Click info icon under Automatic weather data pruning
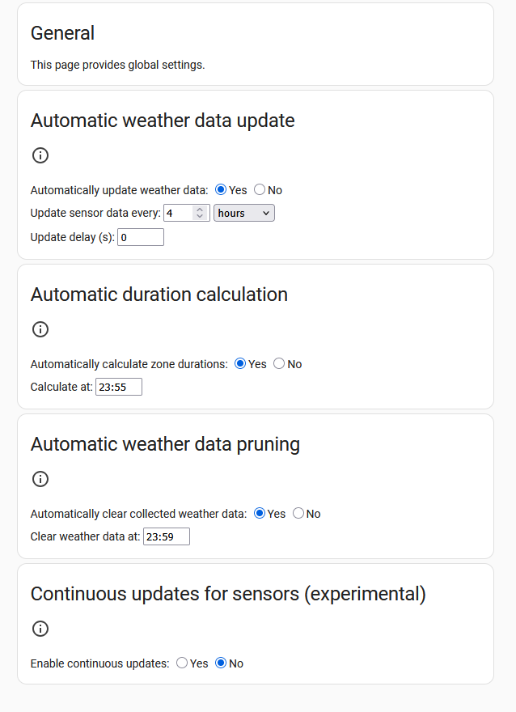516x712 pixels. pos(40,479)
